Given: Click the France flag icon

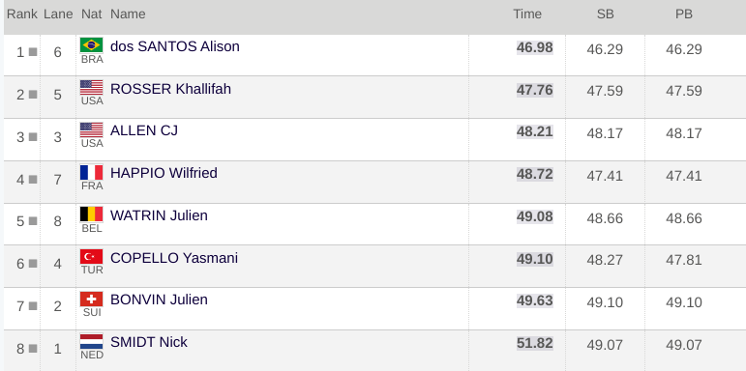Looking at the screenshot, I should coord(91,172).
